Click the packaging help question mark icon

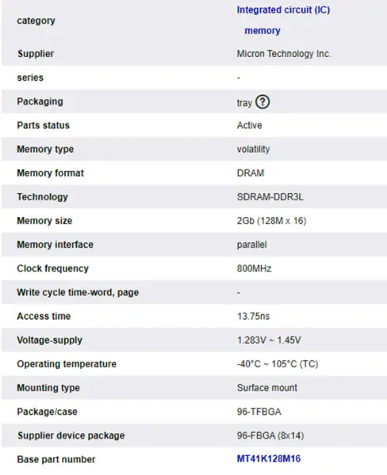tap(262, 102)
